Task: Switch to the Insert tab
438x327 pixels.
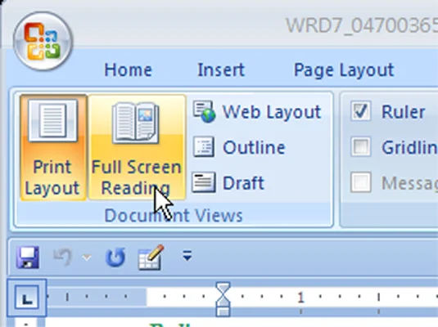Action: coord(221,69)
